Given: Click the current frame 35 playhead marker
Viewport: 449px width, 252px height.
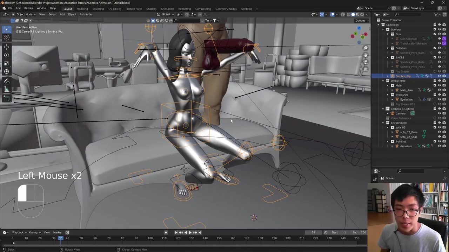Looking at the screenshot, I should (60, 238).
